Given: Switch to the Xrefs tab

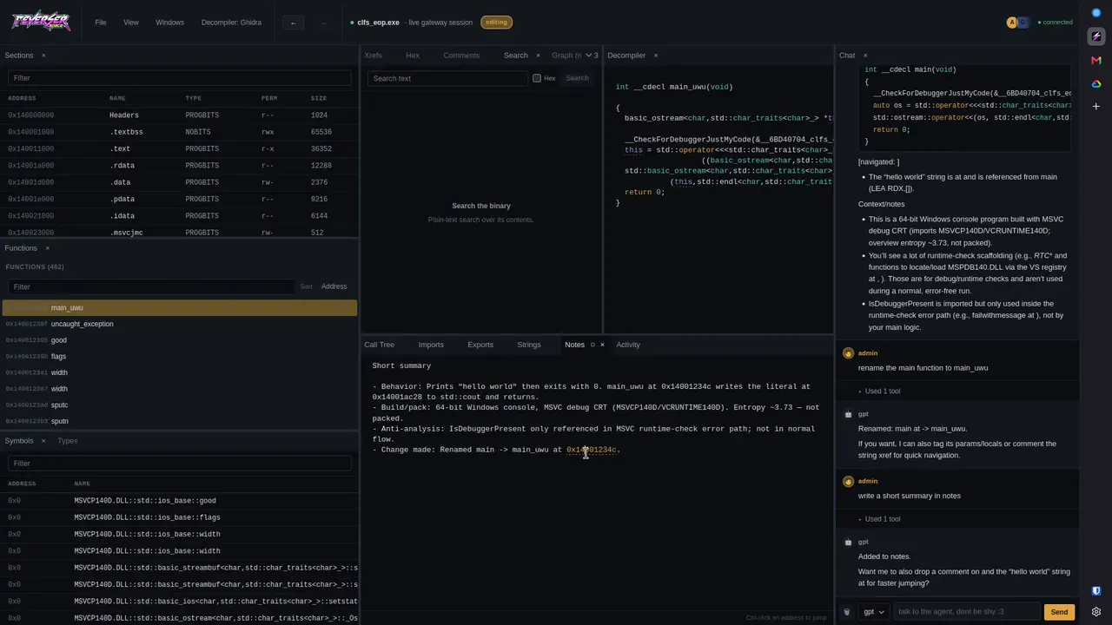Looking at the screenshot, I should pos(374,56).
